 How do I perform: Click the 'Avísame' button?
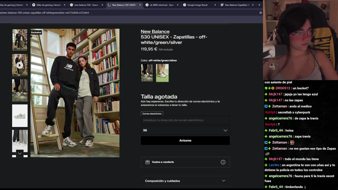click(185, 140)
